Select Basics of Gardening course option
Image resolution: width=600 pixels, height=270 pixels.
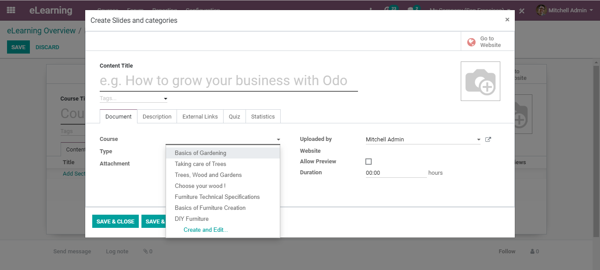click(223, 153)
